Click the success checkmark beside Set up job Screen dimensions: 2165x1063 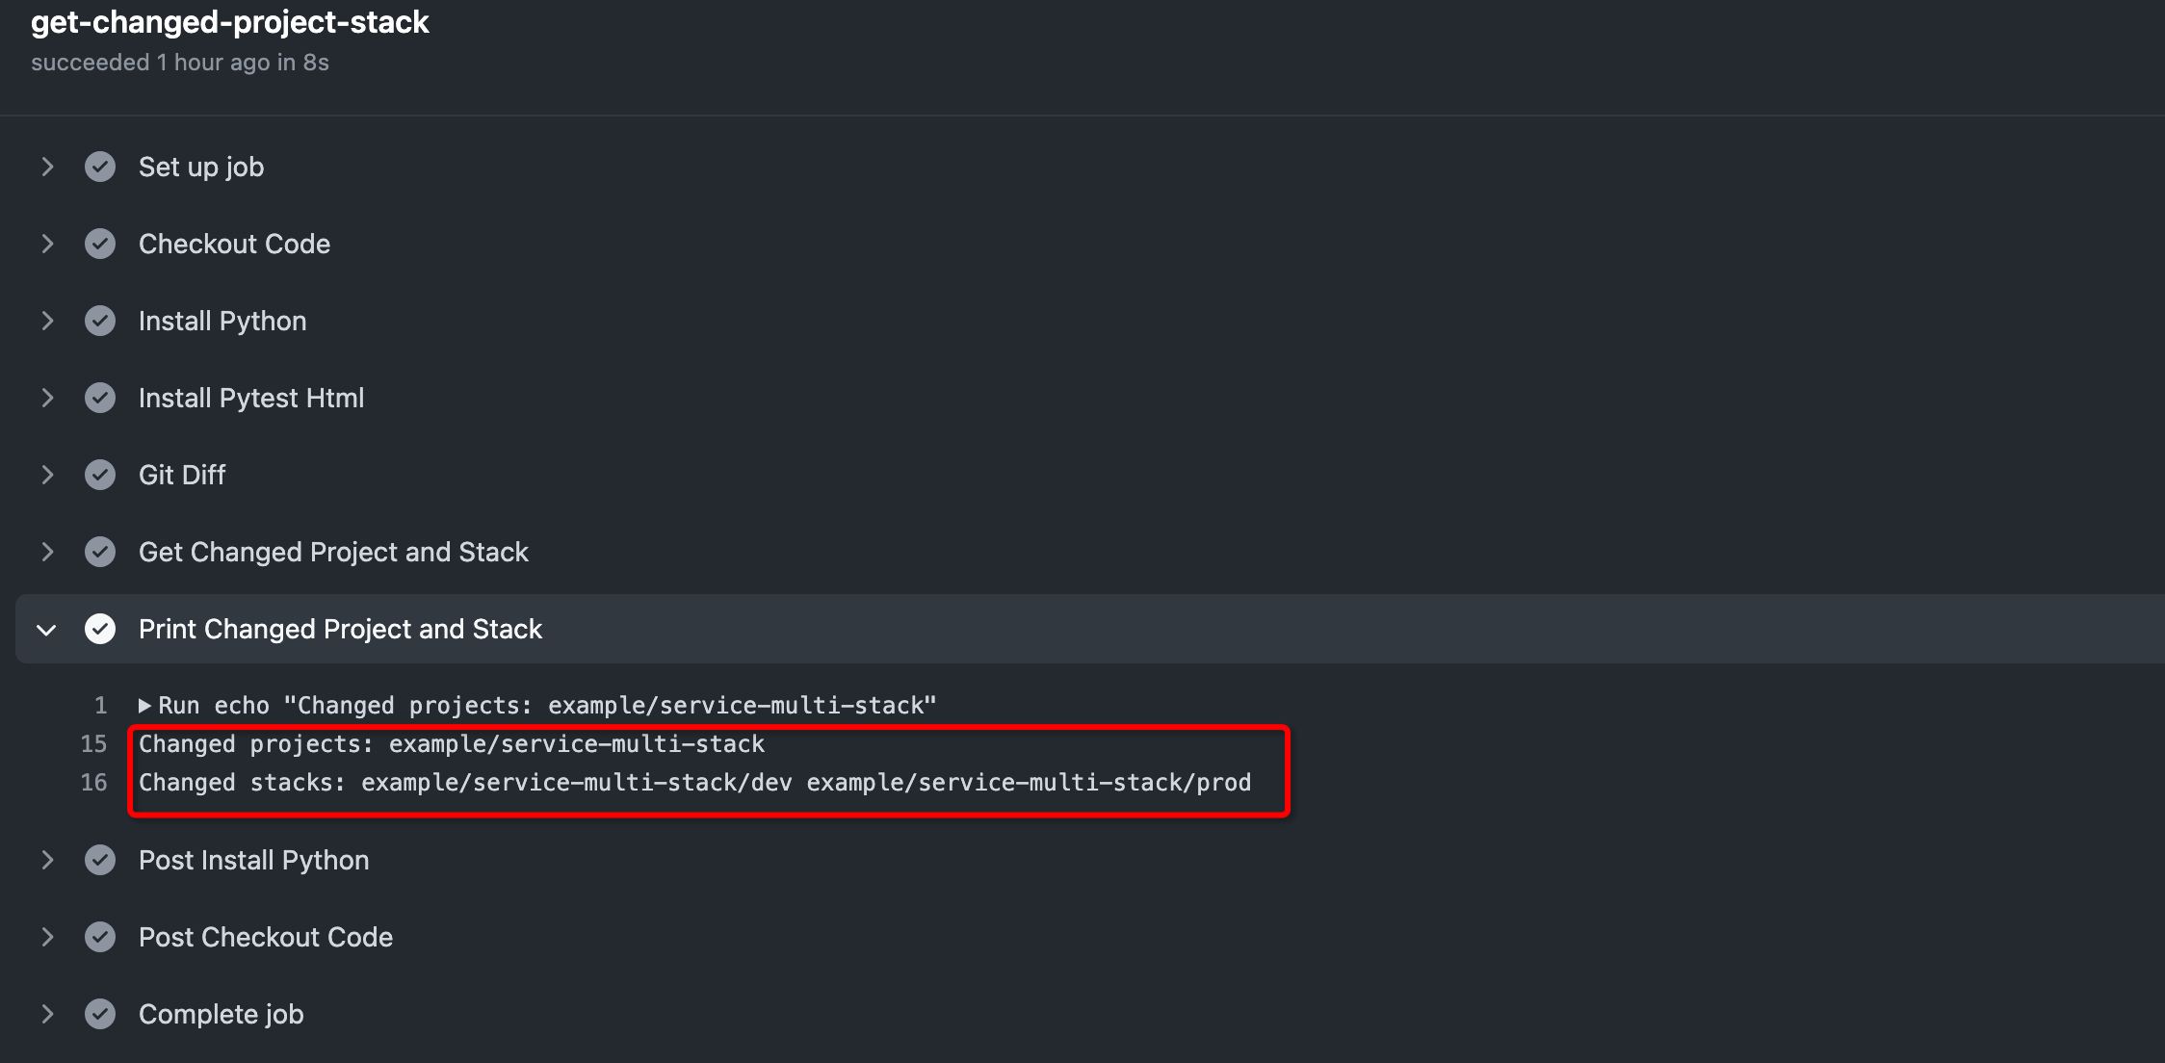[100, 167]
